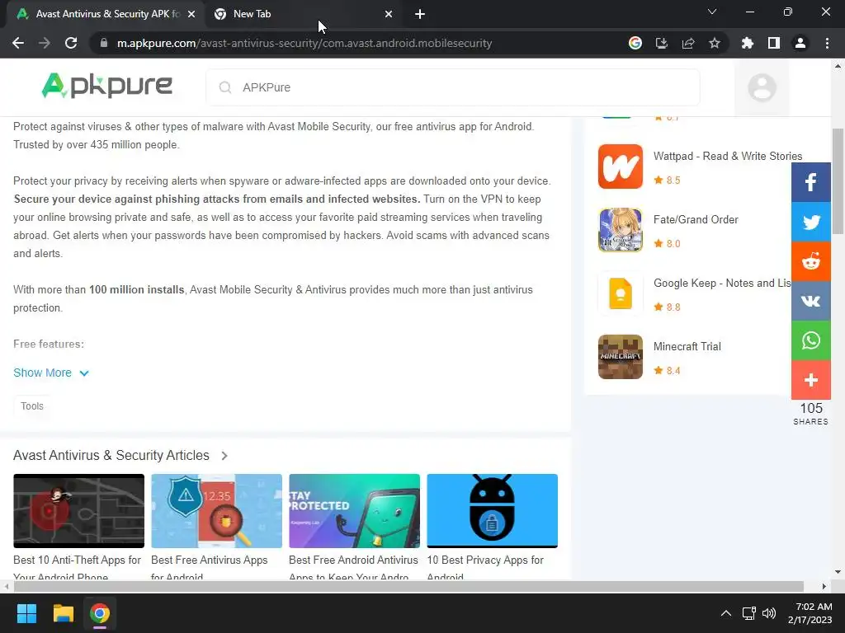Click the Chrome taskbar icon
Viewport: 845px width, 633px height.
point(100,613)
